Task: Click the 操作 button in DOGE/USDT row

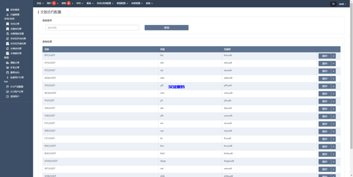Action: coord(324,162)
